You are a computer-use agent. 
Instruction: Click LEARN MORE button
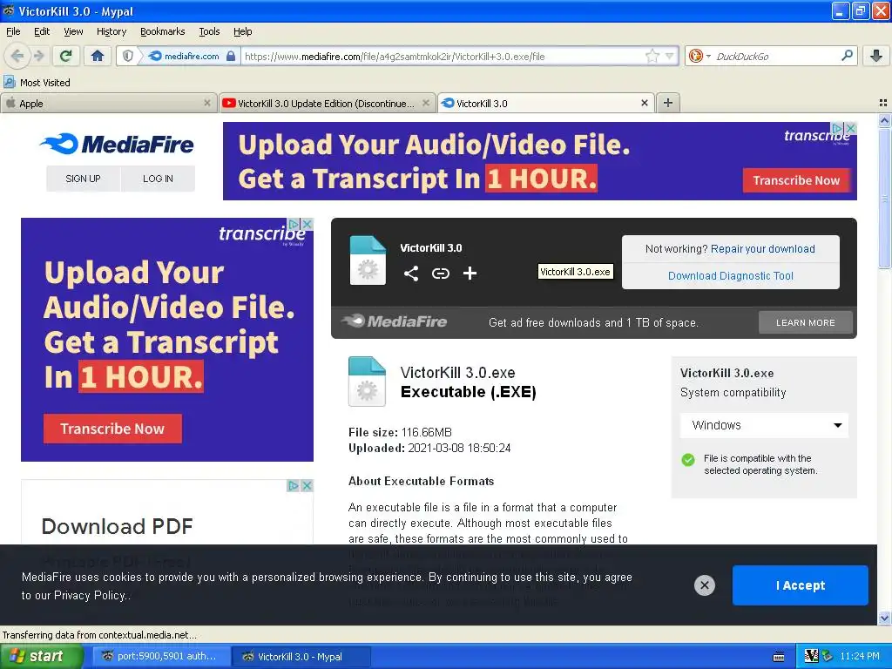click(x=806, y=322)
